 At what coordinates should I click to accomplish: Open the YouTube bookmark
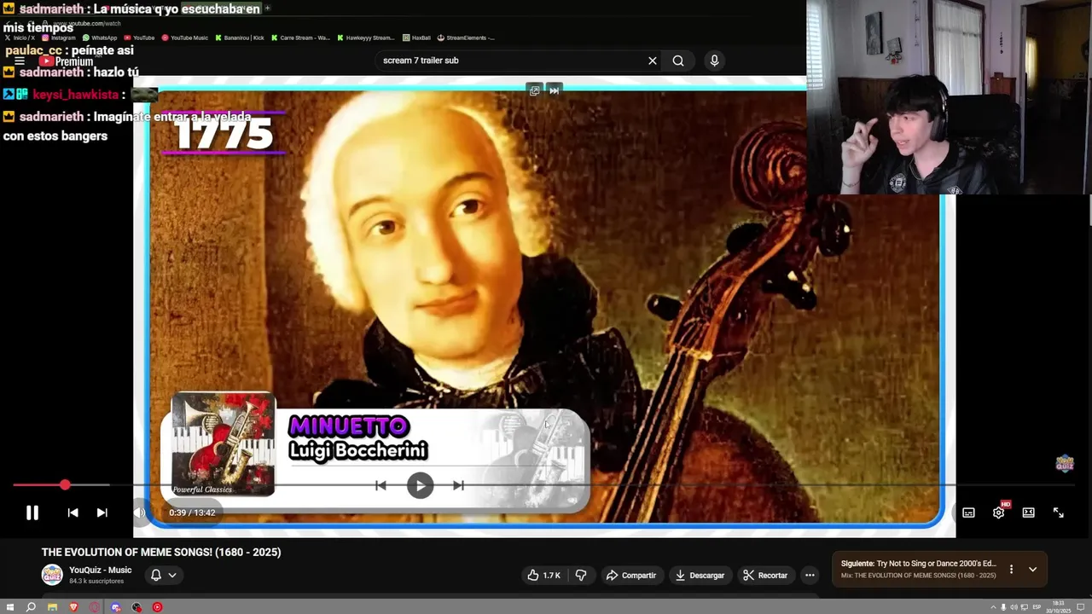[139, 38]
